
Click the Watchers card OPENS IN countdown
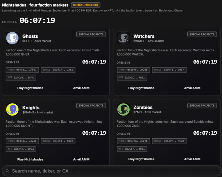pyautogui.click(x=205, y=62)
